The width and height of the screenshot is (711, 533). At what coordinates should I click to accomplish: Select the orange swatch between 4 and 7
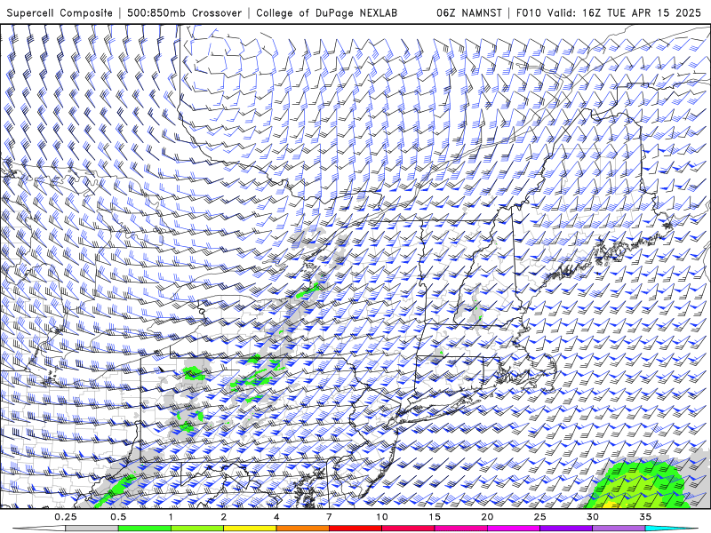pos(302,529)
